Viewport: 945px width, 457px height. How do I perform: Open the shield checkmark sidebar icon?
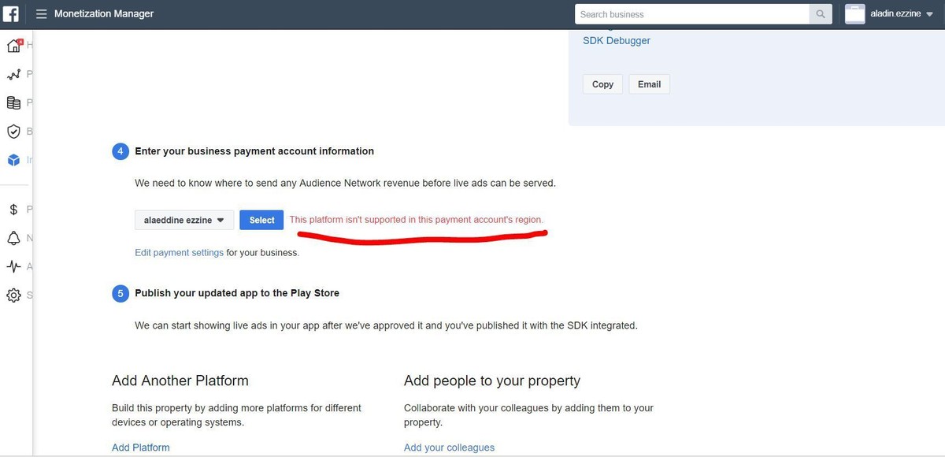pos(13,132)
